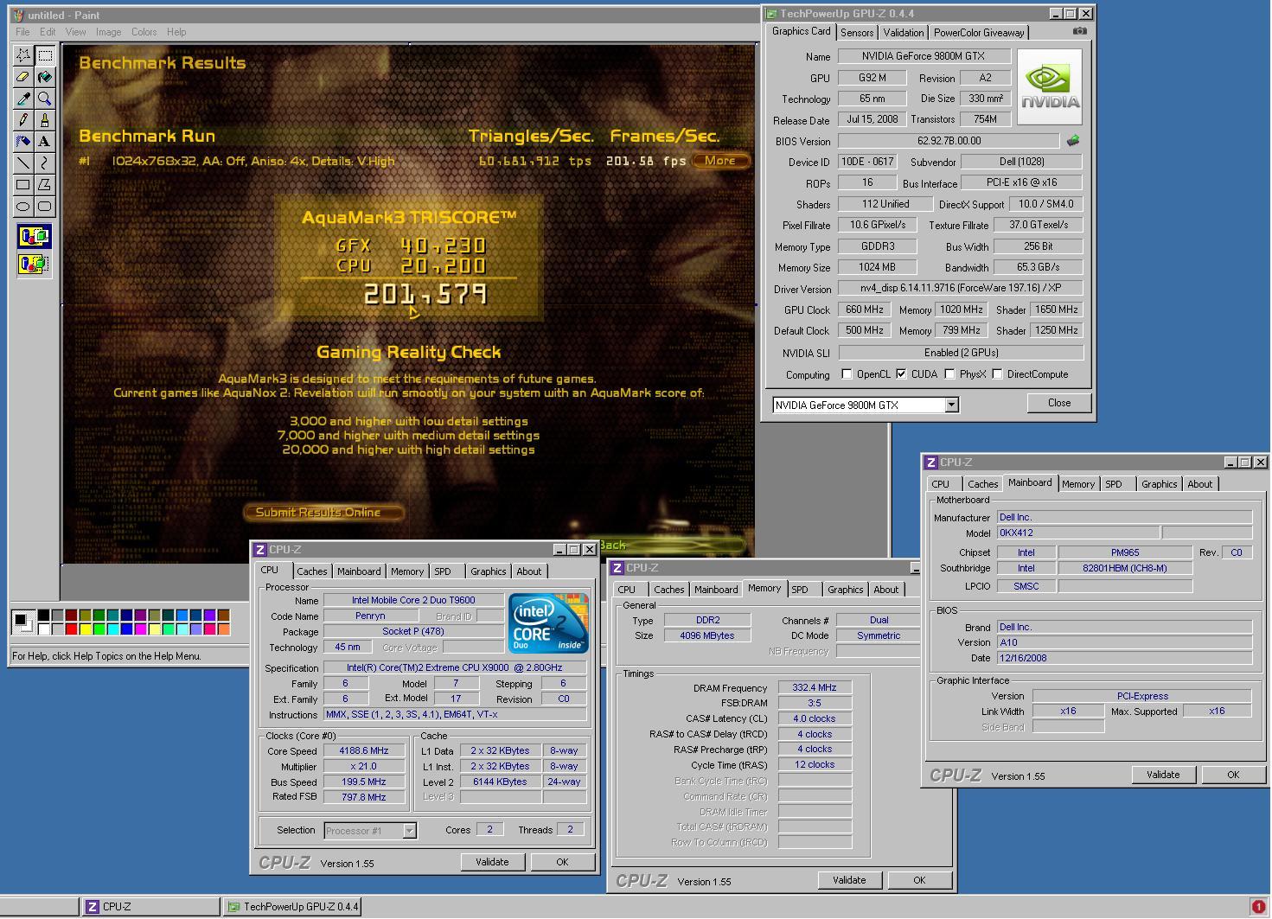Viewport: 1272px width, 919px height.
Task: Pick the Fill With Color bucket tool
Action: [x=45, y=77]
